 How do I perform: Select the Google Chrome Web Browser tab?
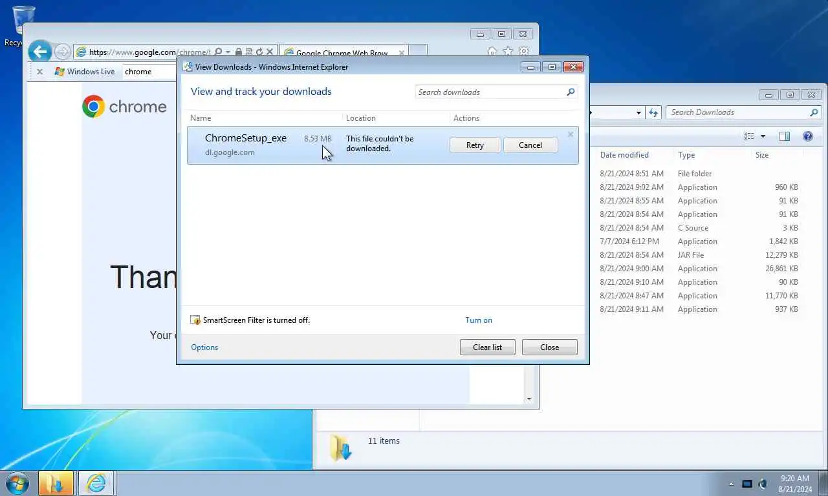(x=343, y=53)
